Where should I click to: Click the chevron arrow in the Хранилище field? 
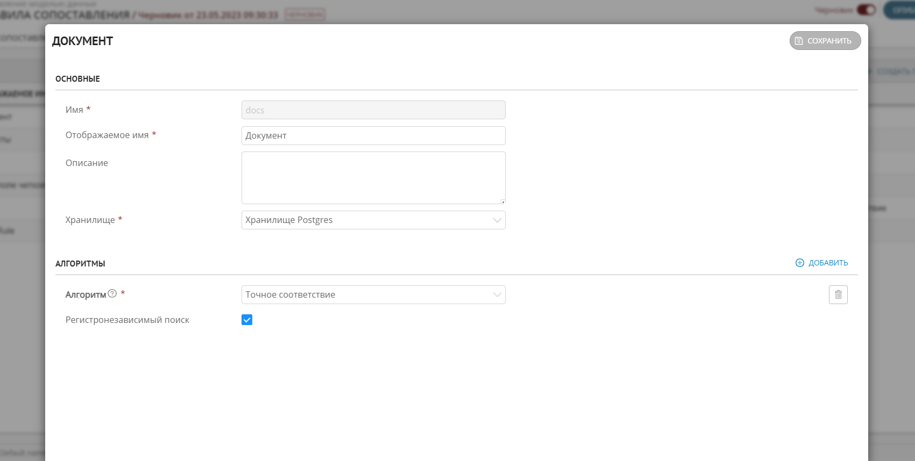[x=497, y=220]
